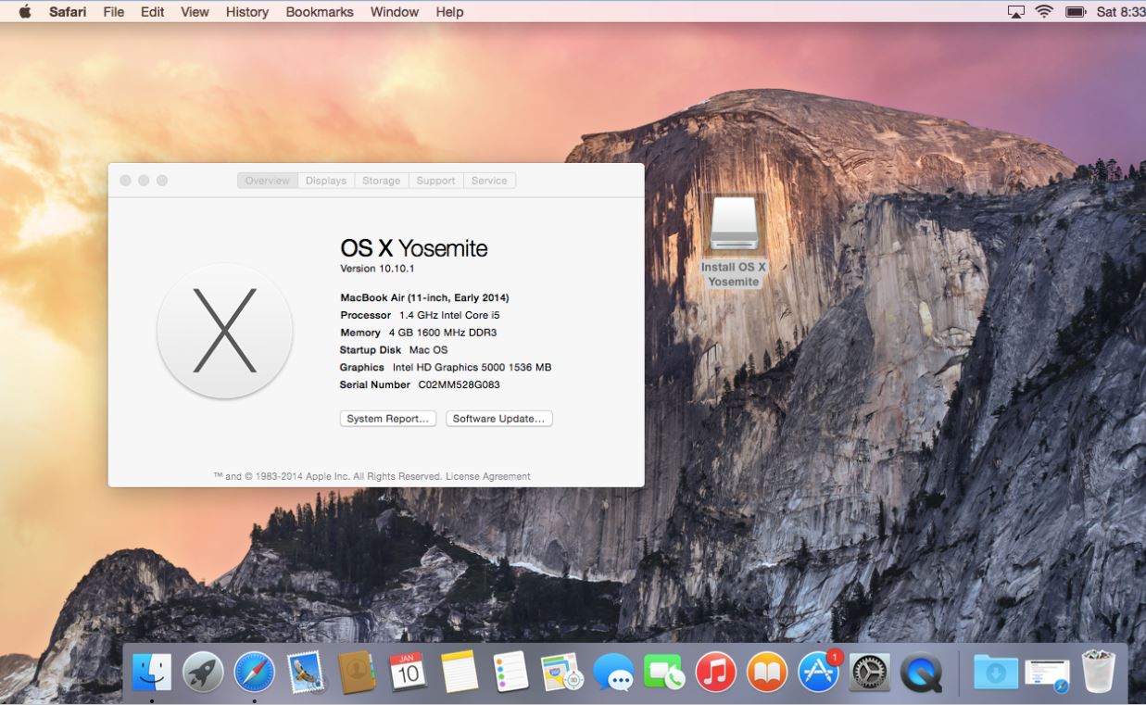The height and width of the screenshot is (705, 1146).
Task: Open the Help menu
Action: [449, 12]
